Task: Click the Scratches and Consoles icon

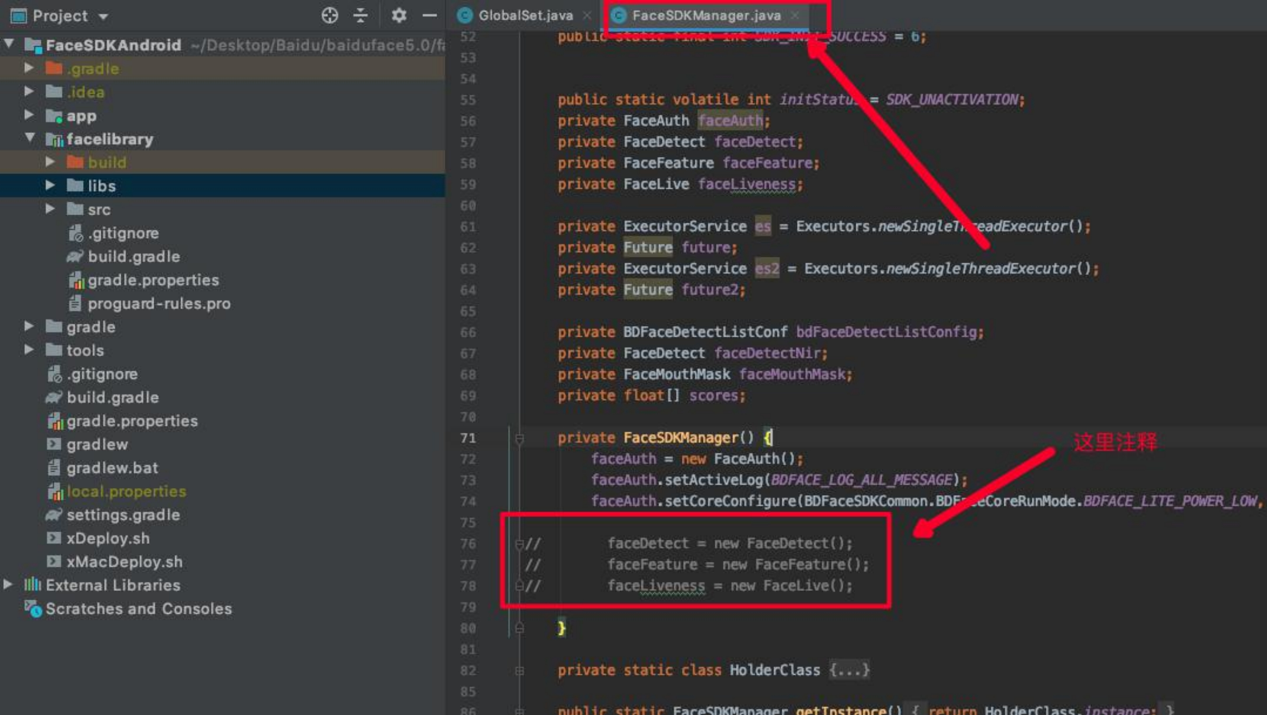Action: 33,609
